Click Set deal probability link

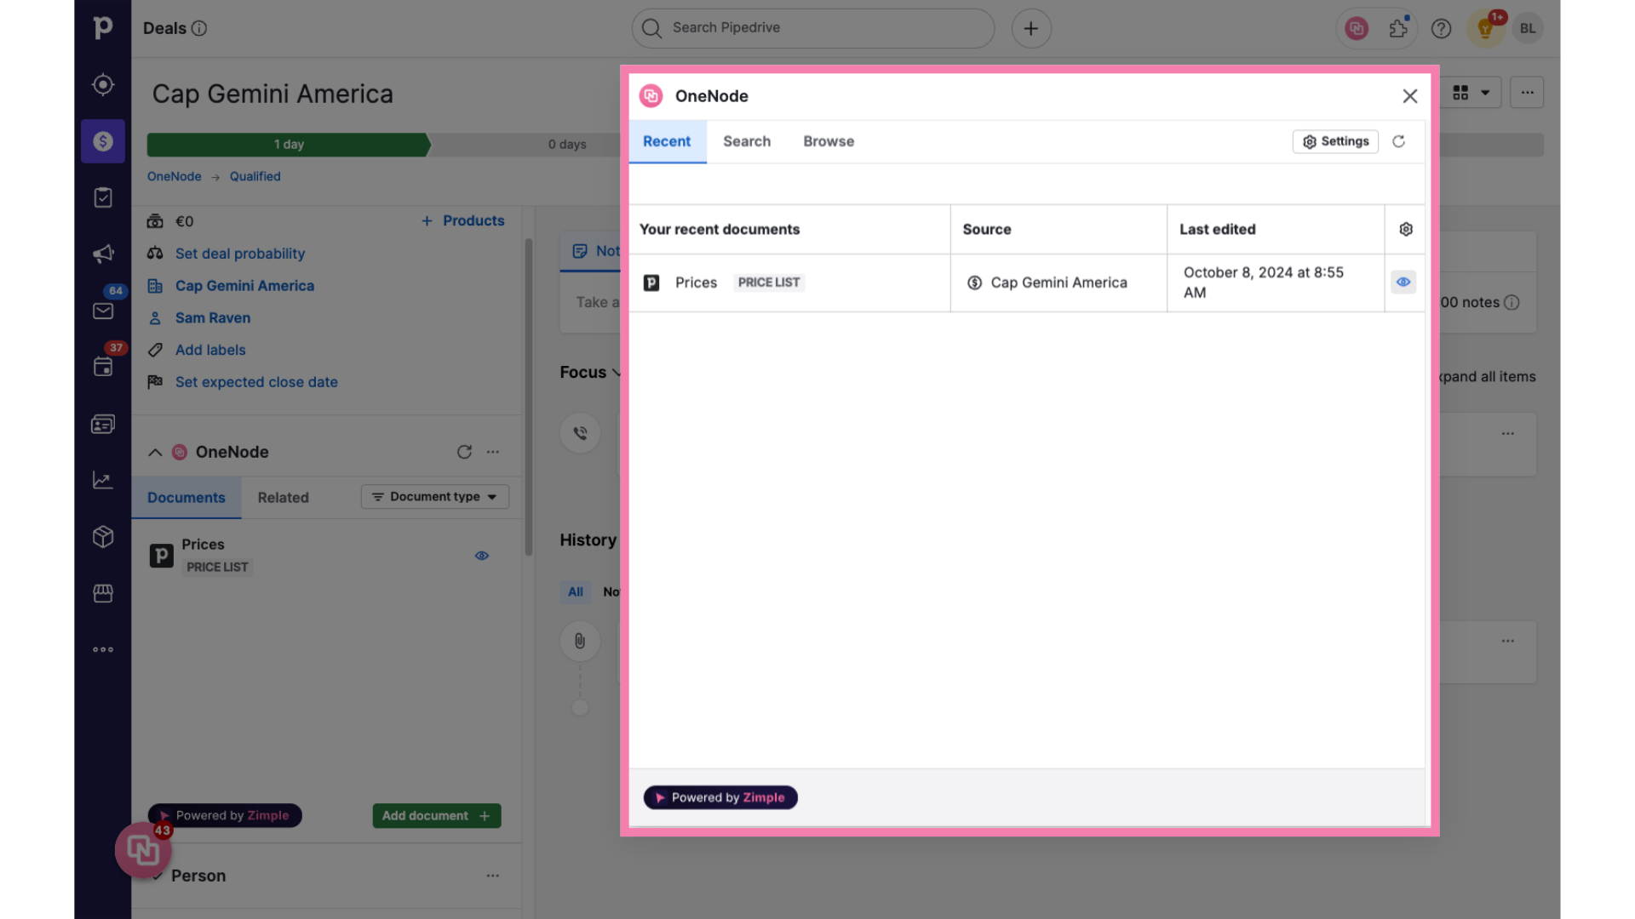240,254
